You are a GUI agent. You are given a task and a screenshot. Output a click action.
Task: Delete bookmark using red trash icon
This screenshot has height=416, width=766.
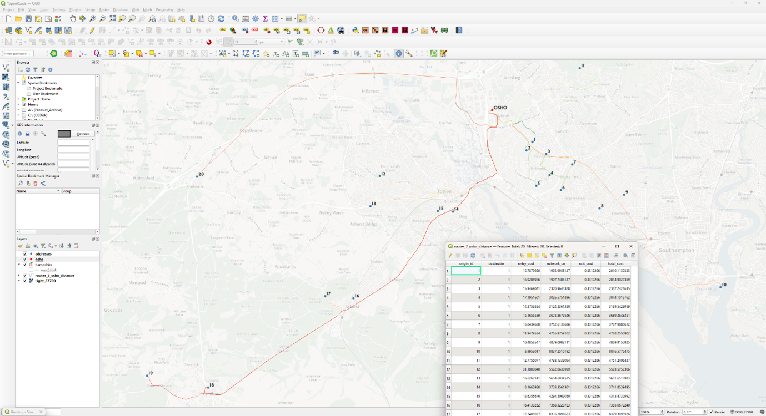[36, 184]
